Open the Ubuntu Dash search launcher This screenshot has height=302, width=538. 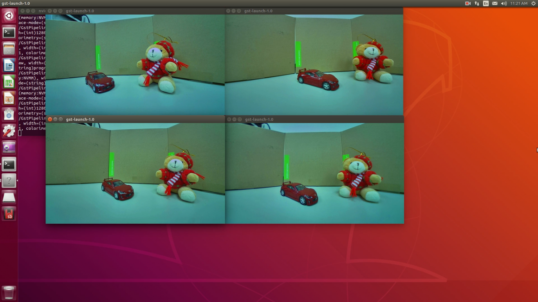[x=9, y=16]
